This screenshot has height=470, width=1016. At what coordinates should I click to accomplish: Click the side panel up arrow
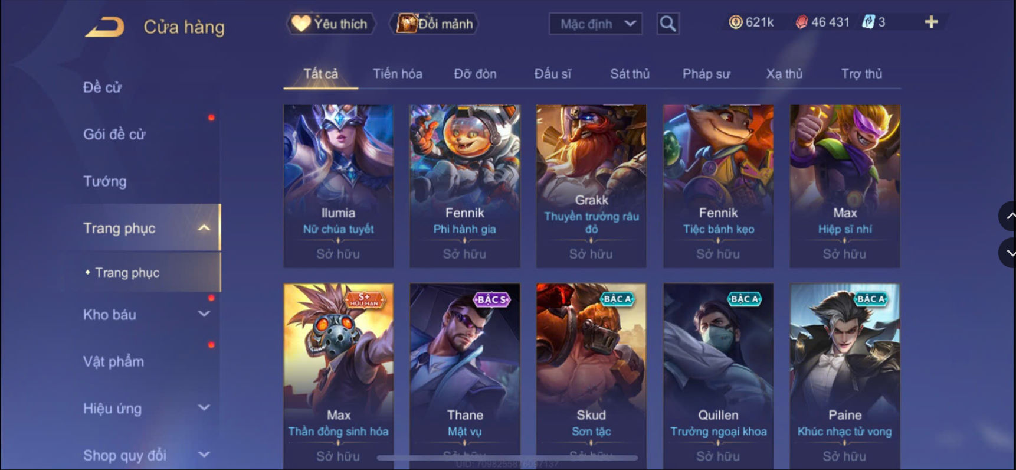click(x=1008, y=216)
